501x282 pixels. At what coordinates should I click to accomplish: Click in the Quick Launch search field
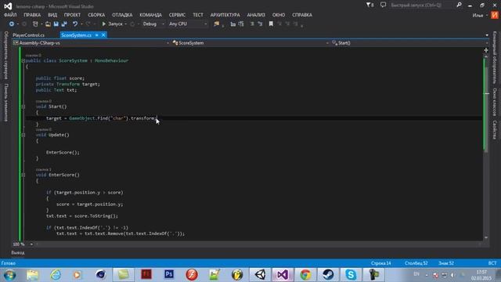tap(421, 5)
